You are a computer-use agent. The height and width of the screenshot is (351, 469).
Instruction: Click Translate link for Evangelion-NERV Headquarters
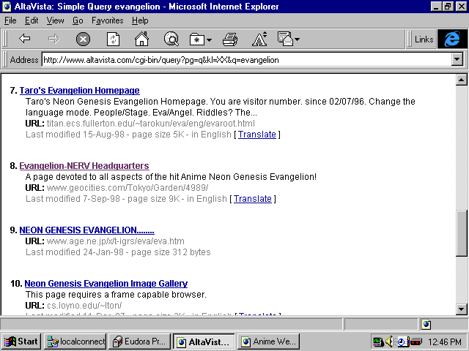tap(252, 198)
